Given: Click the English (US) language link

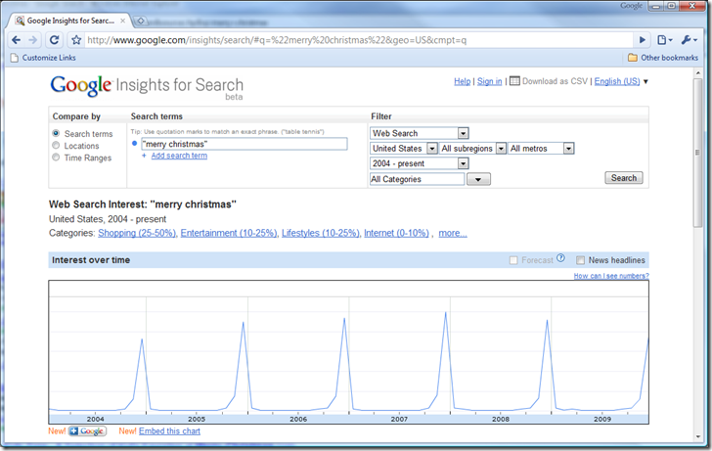Looking at the screenshot, I should [617, 81].
